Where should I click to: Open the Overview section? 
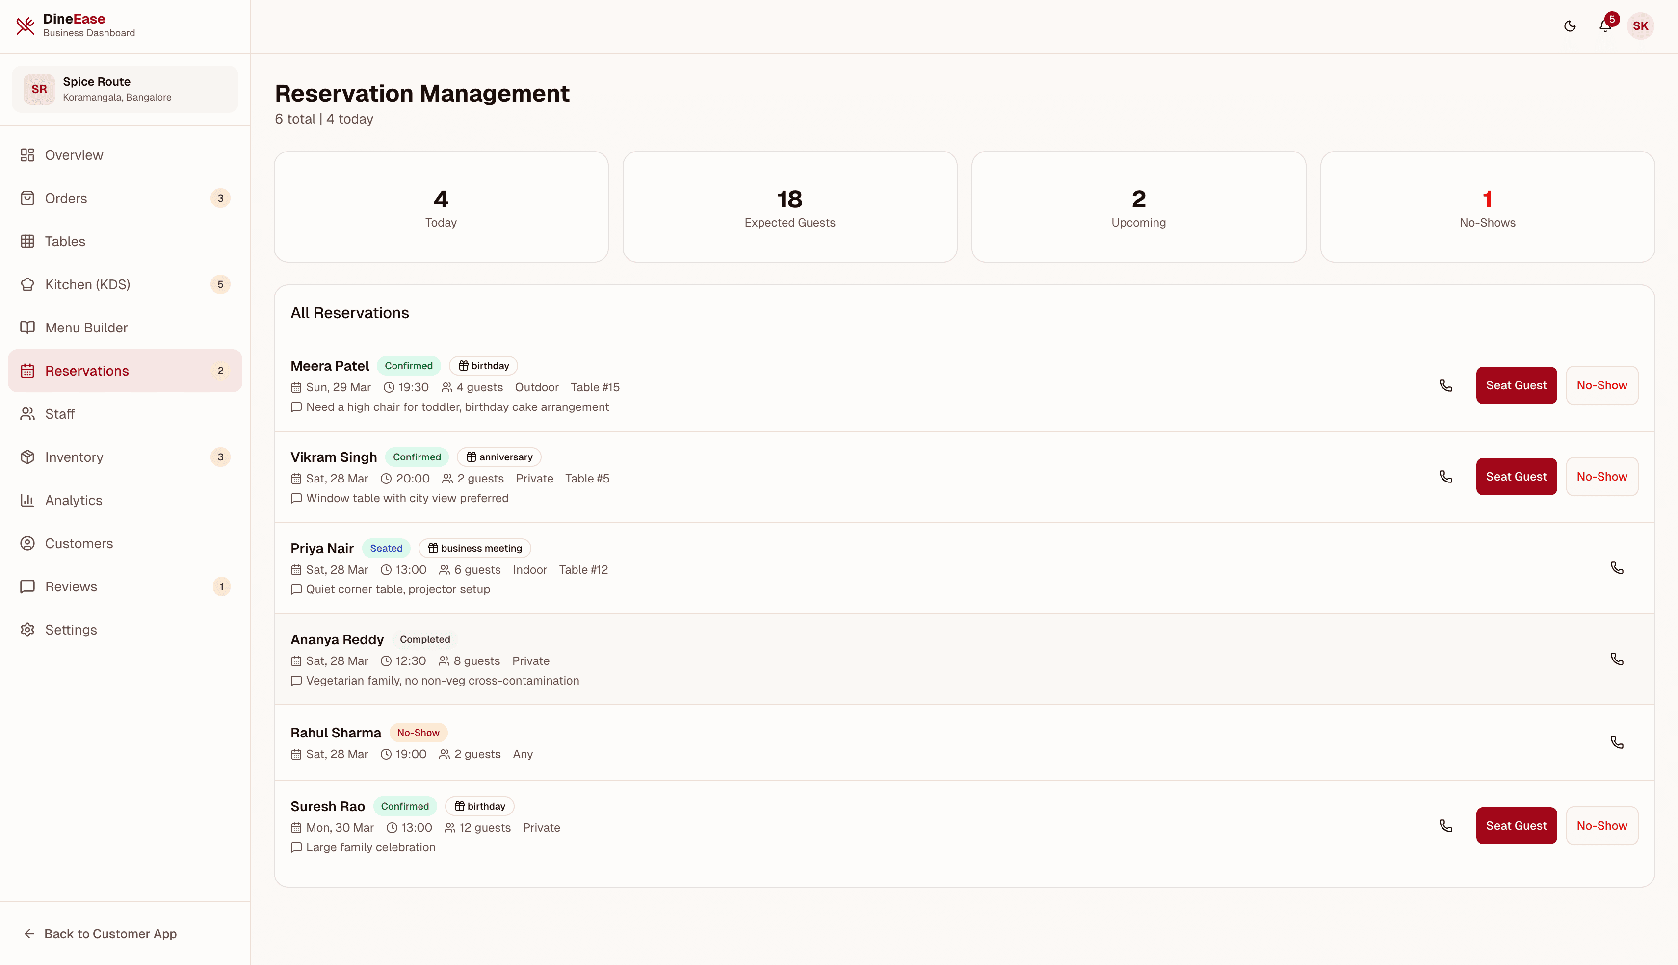pyautogui.click(x=73, y=154)
